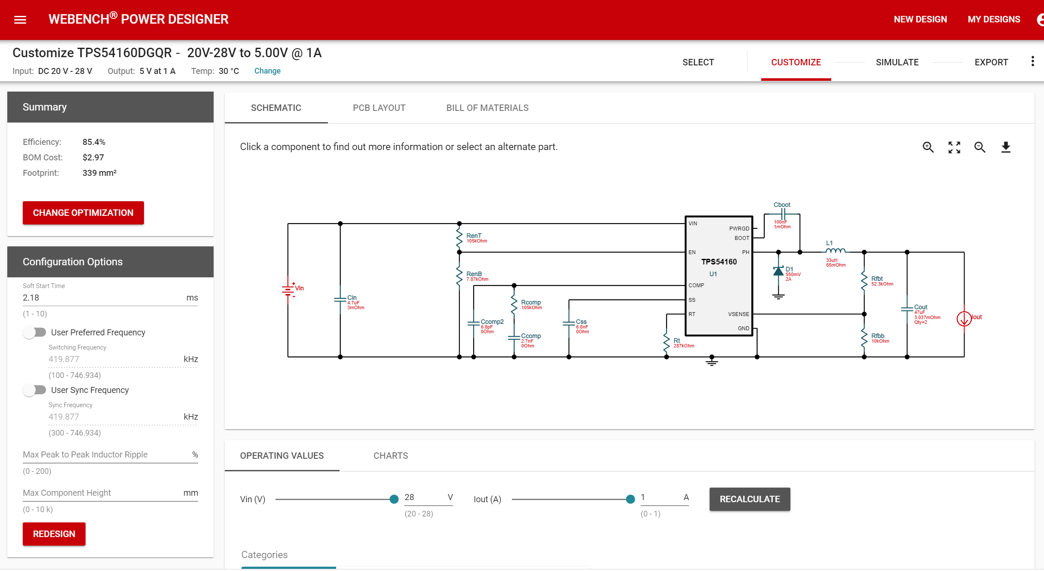The height and width of the screenshot is (571, 1044).
Task: Open the Bill of Materials tab
Action: coord(487,108)
